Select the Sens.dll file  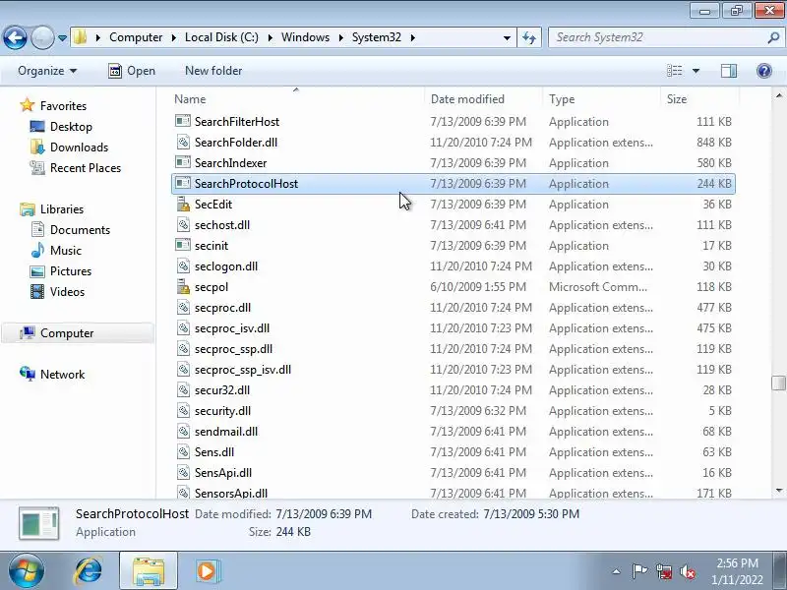214,452
